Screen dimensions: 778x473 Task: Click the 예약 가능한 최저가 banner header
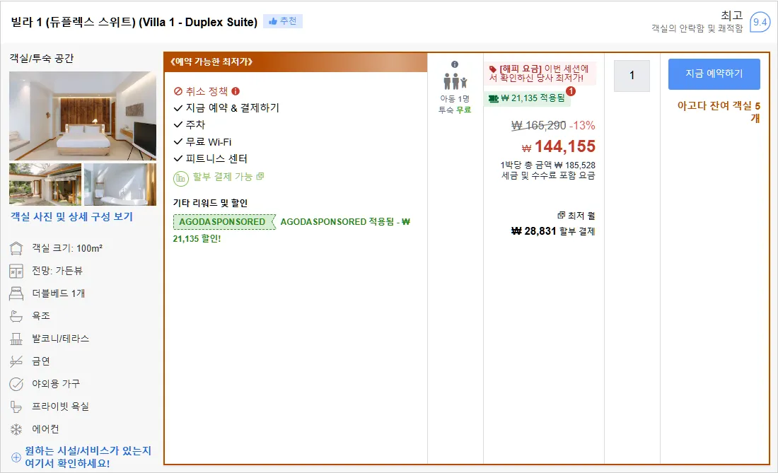(295, 62)
